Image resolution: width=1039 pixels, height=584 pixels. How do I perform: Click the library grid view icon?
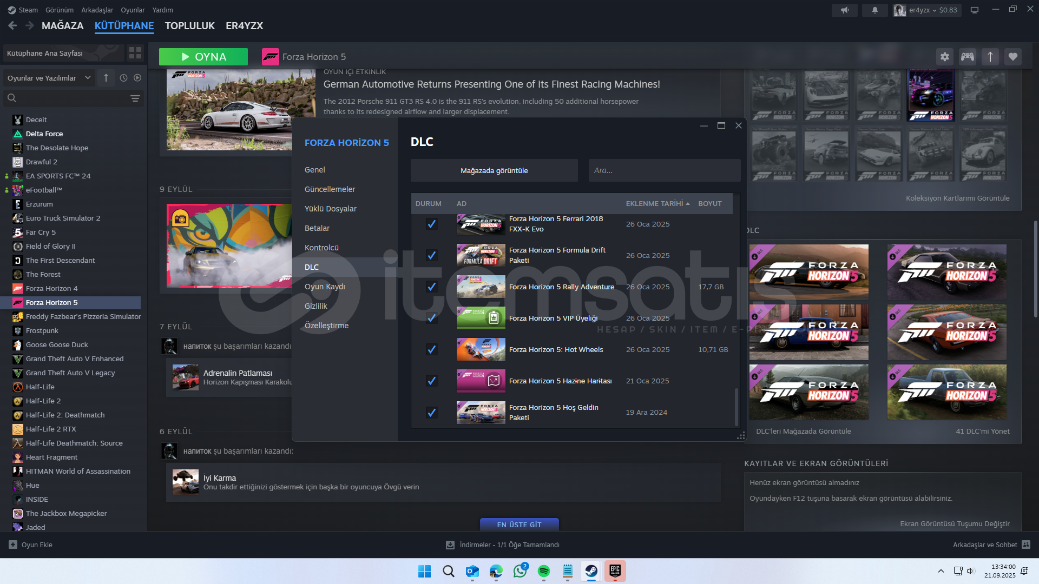[135, 53]
